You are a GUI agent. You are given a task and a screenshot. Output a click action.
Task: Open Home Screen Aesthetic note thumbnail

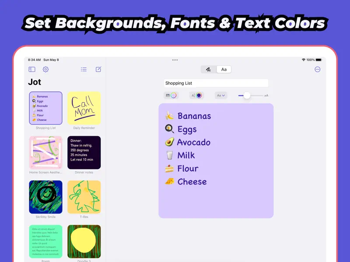(x=45, y=152)
